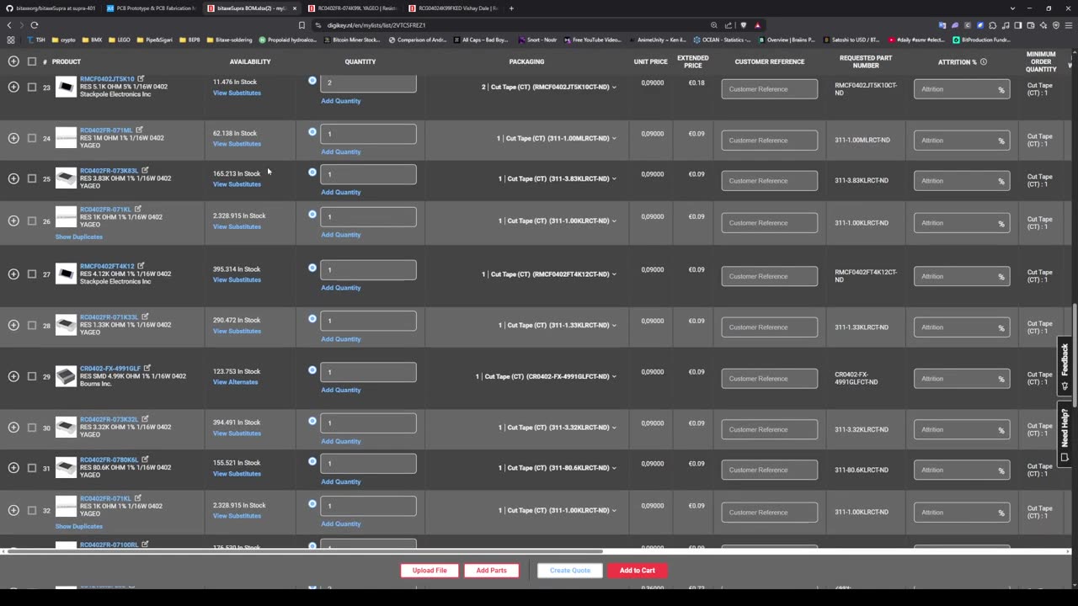Viewport: 1078px width, 606px height.
Task: Click quantity input field in row 28
Action: click(x=368, y=321)
